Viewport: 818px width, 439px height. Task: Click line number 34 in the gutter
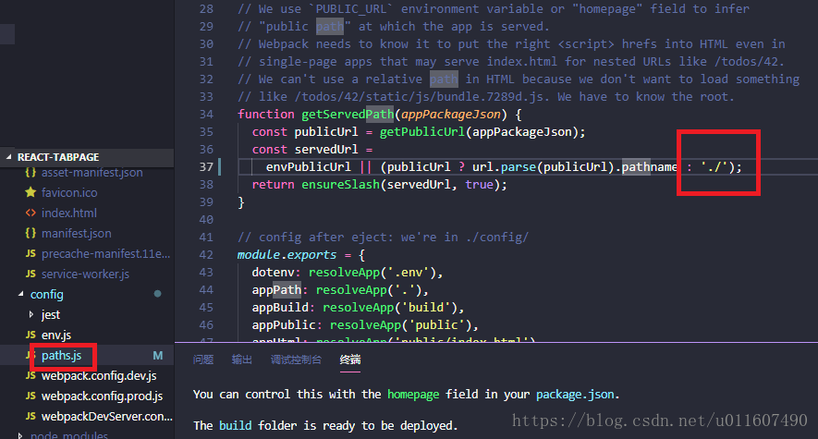(x=206, y=115)
